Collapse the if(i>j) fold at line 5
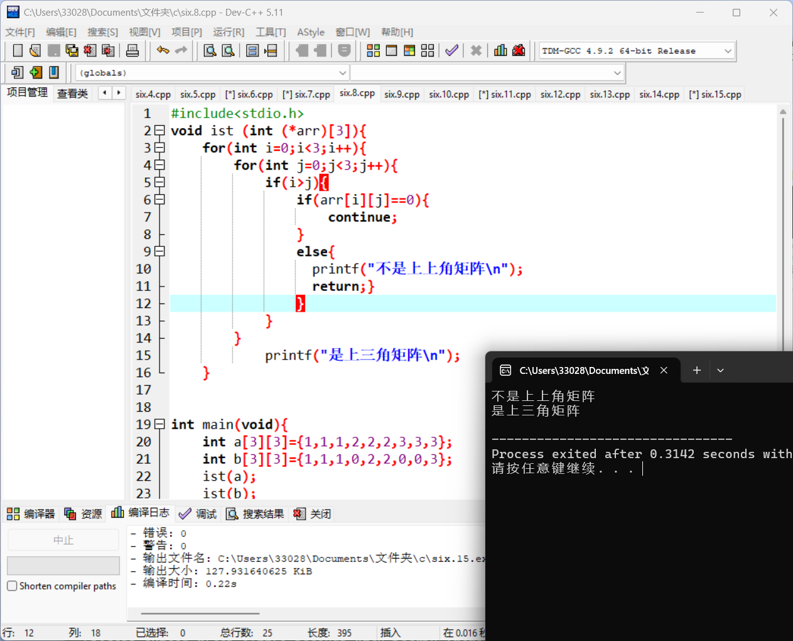The height and width of the screenshot is (641, 793). click(159, 182)
